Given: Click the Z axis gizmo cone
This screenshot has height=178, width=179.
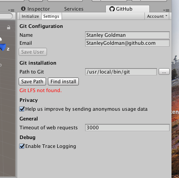Looking at the screenshot, I should [3, 47].
